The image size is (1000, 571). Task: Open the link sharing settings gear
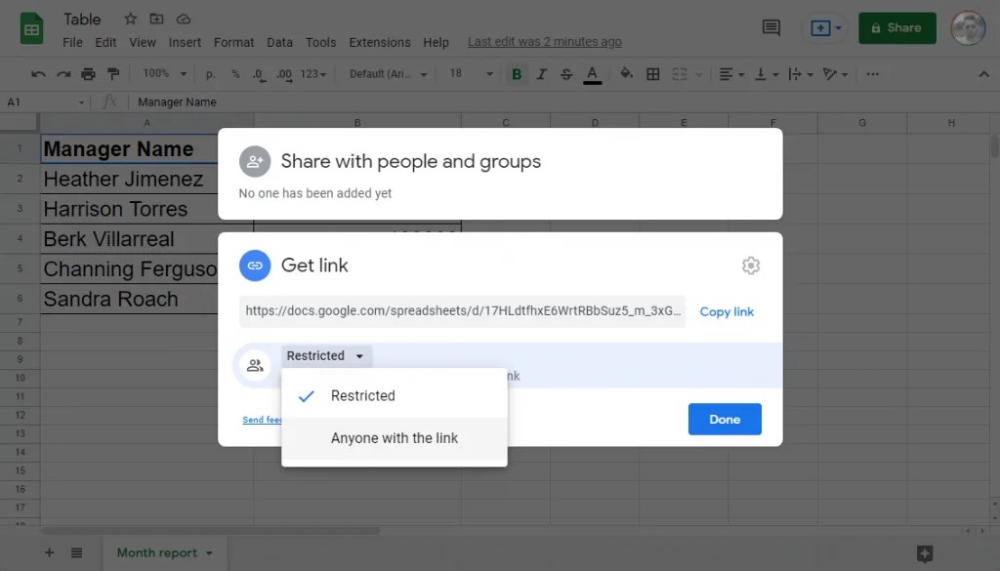tap(750, 265)
